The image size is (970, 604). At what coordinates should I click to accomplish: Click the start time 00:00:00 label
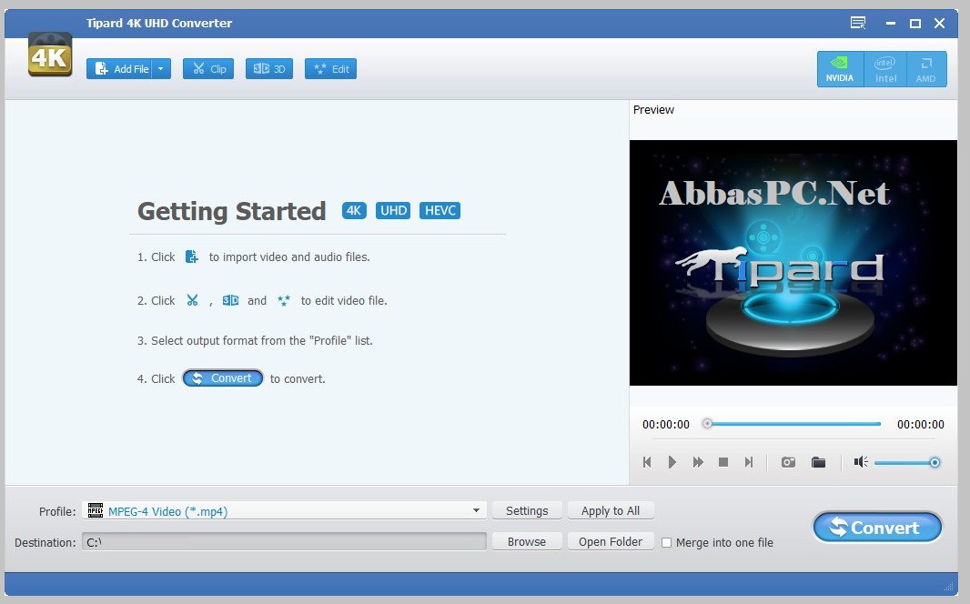point(666,425)
